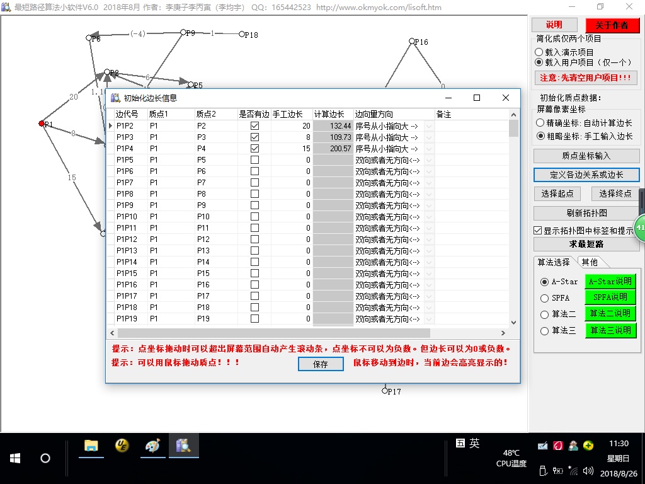The height and width of the screenshot is (484, 645).
Task: Click the 计算边长 column header
Action: click(333, 114)
